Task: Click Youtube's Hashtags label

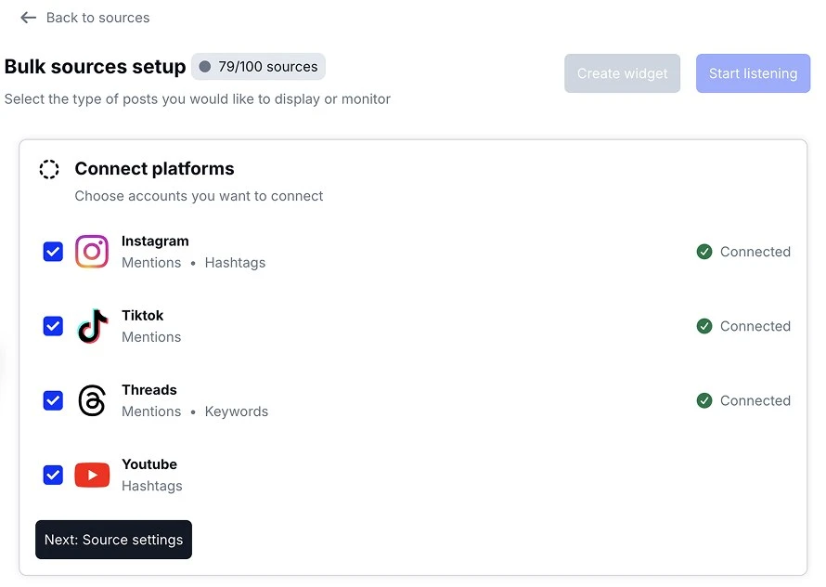Action: 151,486
